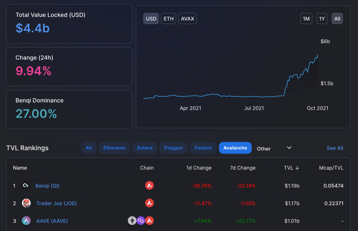Click AAVE's +7.94% 1d change cell

coord(203,221)
